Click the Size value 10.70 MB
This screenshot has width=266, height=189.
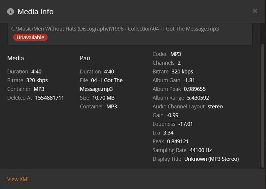click(103, 98)
